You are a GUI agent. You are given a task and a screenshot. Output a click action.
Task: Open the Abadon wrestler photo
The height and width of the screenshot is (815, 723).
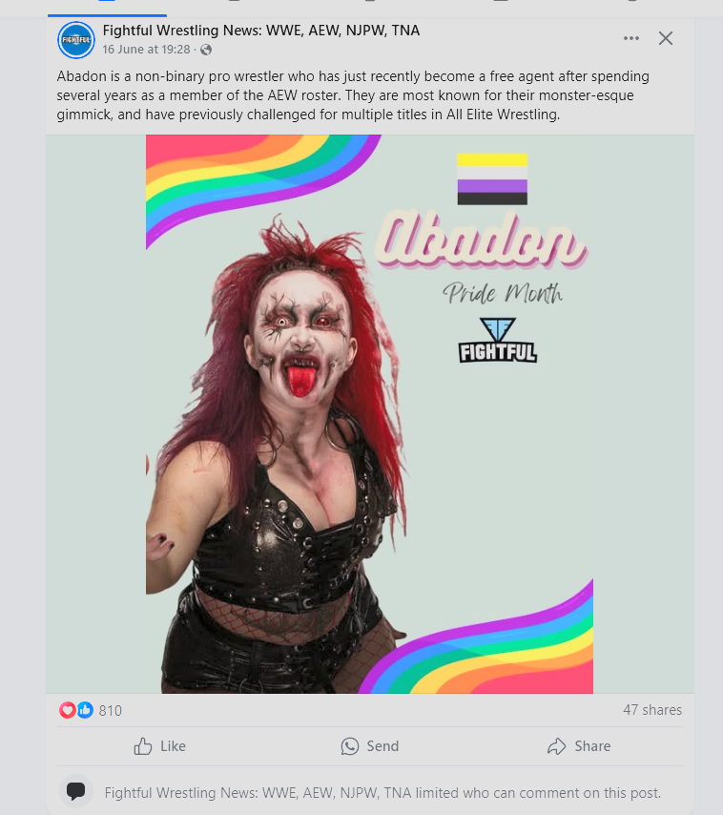(369, 414)
